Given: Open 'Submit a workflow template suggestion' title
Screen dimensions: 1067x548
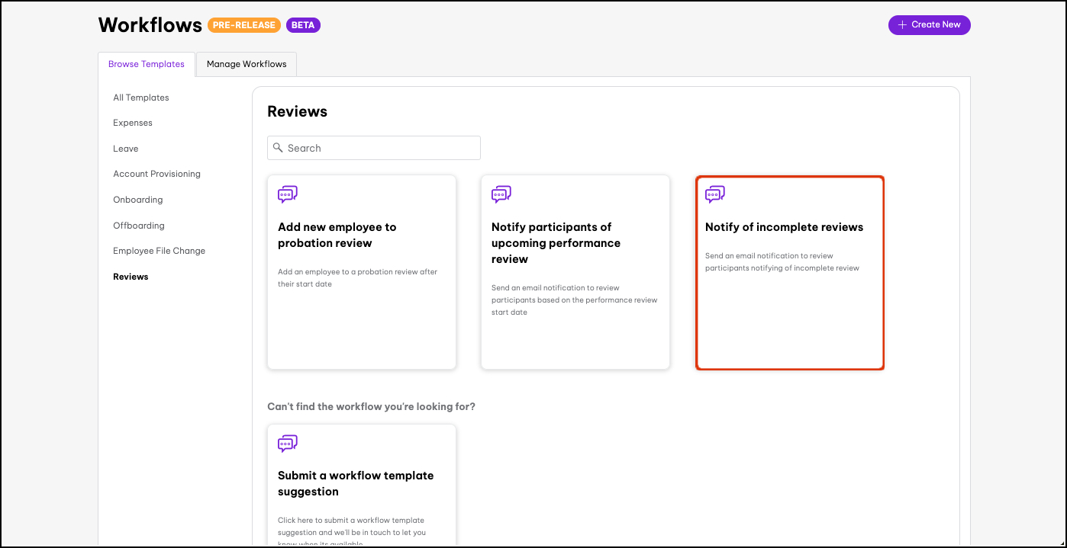Looking at the screenshot, I should [x=356, y=483].
